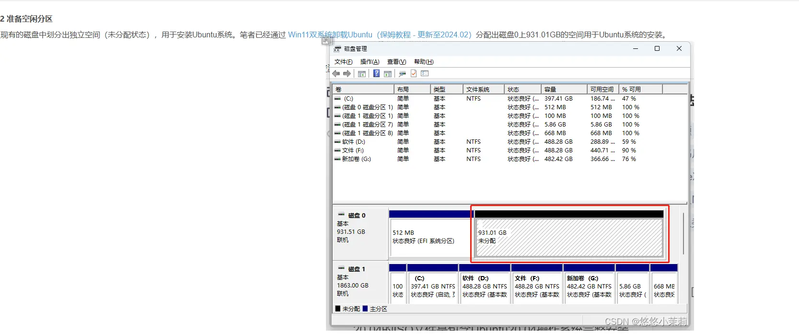The image size is (799, 334).
Task: Toggle the show/hide action pane toolbar icon
Action: (388, 74)
